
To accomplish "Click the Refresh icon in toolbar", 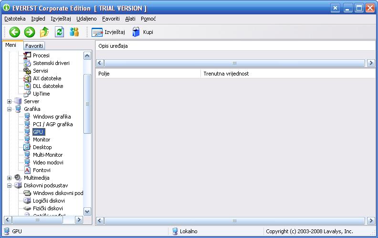I will point(59,32).
